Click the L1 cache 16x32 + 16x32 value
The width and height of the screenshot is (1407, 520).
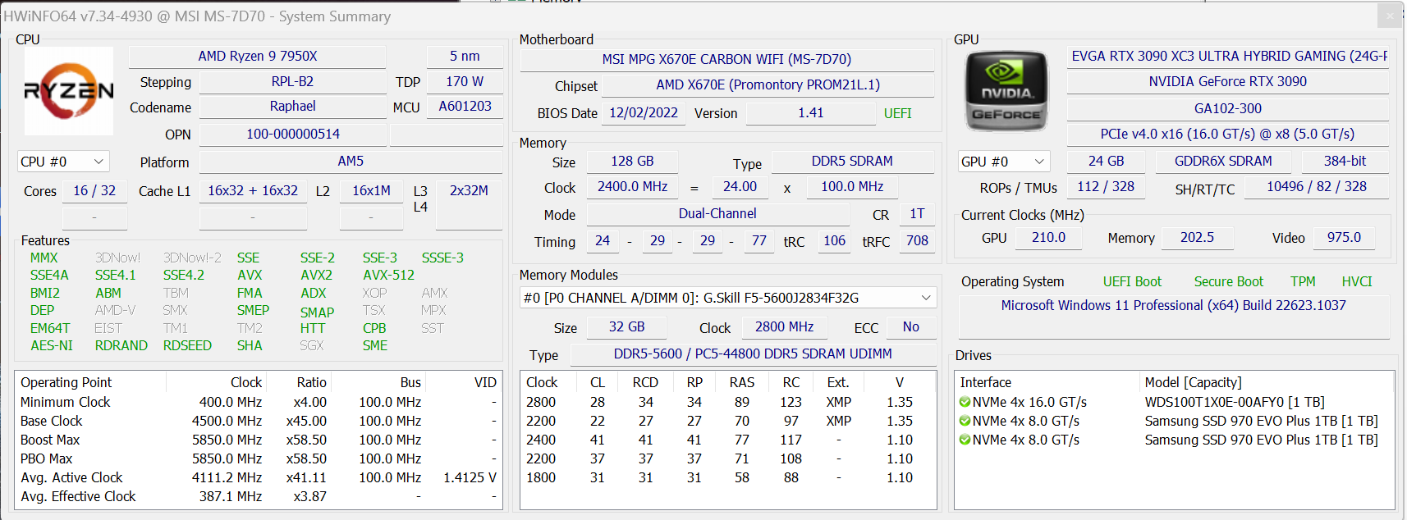tap(253, 191)
